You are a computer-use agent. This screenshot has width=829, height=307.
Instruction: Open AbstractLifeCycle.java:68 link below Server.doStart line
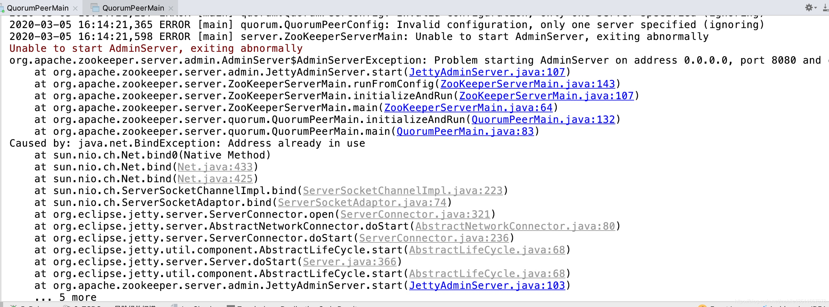pyautogui.click(x=487, y=274)
